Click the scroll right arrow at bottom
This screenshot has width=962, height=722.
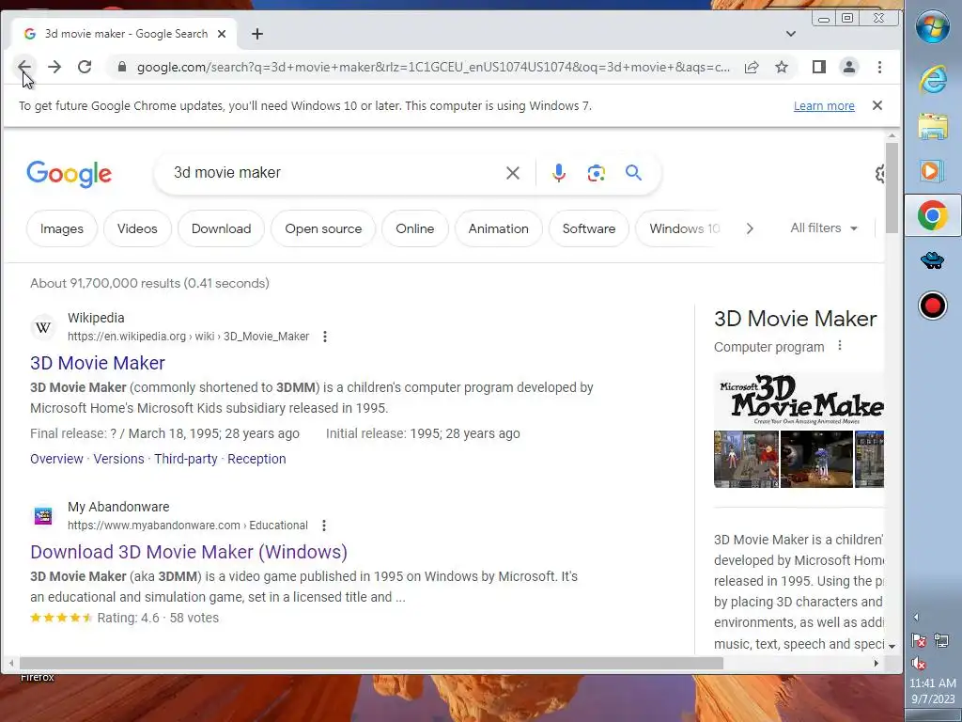click(x=877, y=663)
